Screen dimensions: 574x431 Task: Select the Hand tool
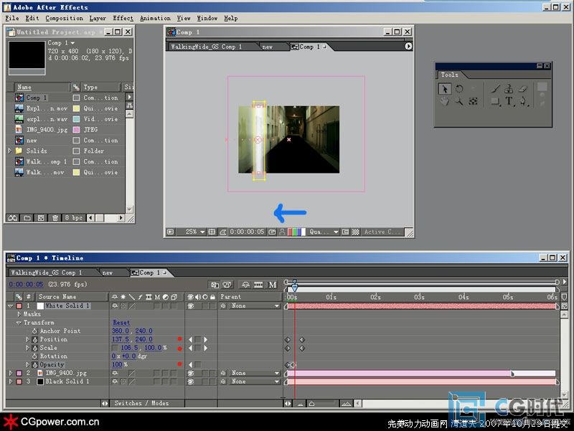tap(445, 102)
